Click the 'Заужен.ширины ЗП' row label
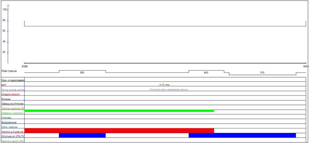Screen dimensions: 309x143 (x=13, y=108)
